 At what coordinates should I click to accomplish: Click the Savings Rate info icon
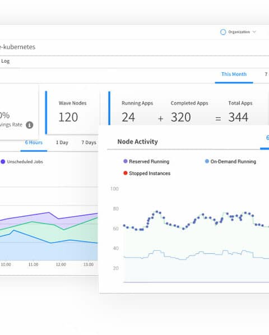pos(30,125)
